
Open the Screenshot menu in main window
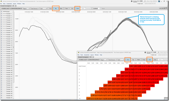pyautogui.click(x=9, y=4)
